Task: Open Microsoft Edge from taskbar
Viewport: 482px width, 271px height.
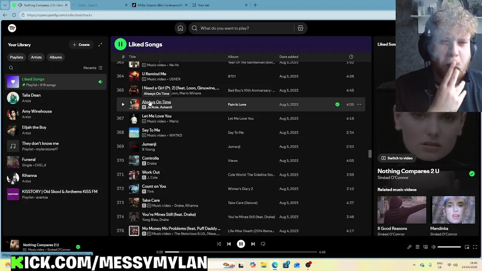Action: tap(275, 265)
